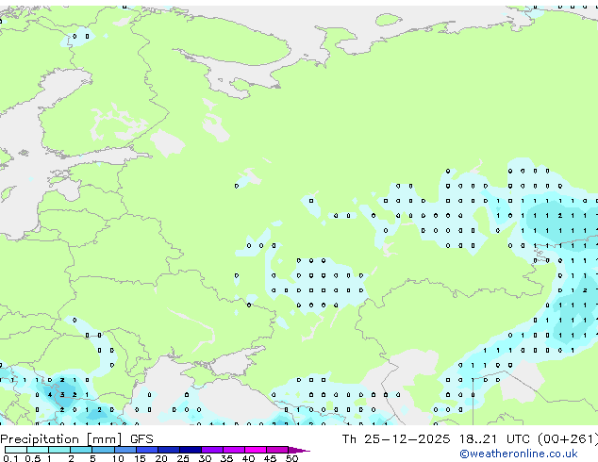Screen dimensions: 598x462
Task: Pick the 1–2 mm legend color
Action: point(59,450)
